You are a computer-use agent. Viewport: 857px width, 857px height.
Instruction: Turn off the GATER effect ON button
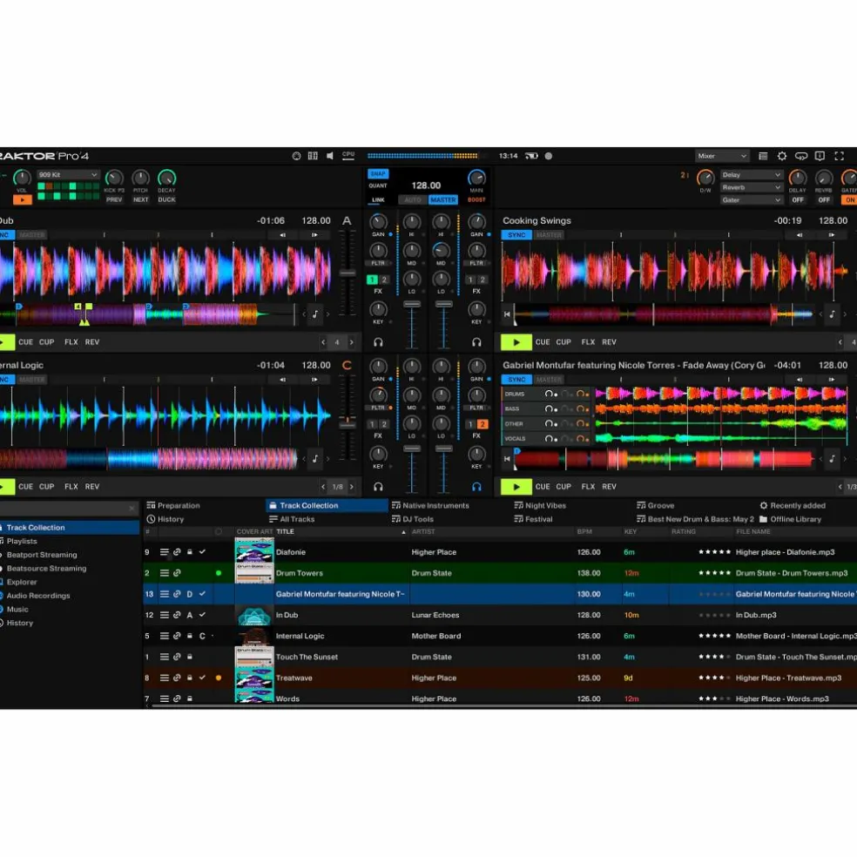[849, 200]
